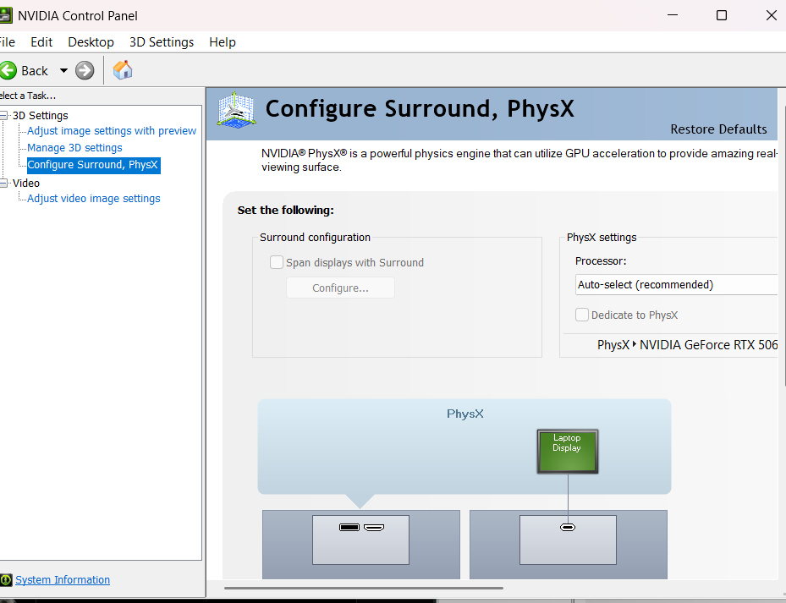Toggle Dedicate to PhysX checkbox
786x603 pixels.
[x=582, y=315]
